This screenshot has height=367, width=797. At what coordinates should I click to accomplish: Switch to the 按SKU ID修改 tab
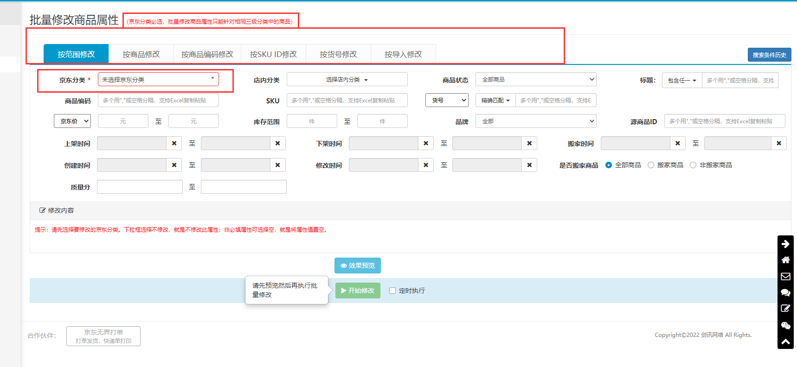(x=273, y=54)
